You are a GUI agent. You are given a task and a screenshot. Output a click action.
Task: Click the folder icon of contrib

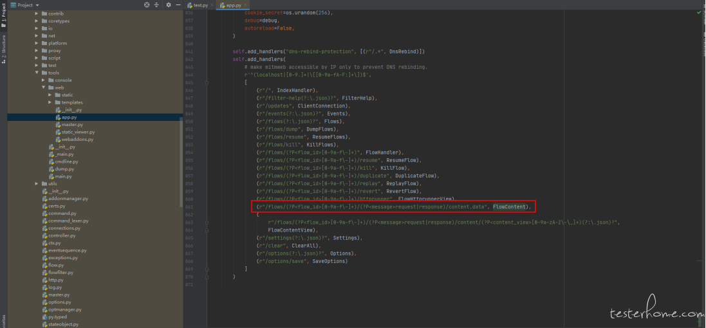point(44,14)
